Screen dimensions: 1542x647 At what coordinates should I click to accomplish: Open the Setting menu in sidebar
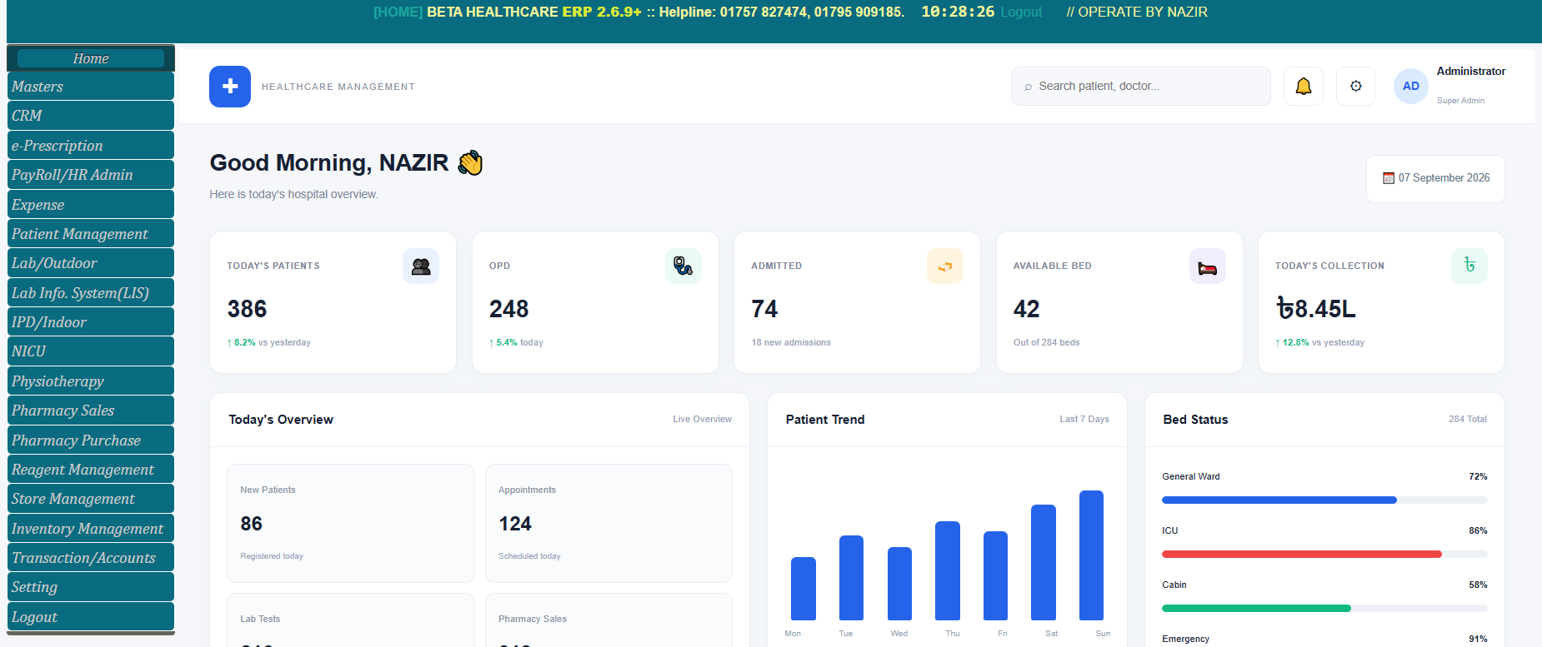pos(91,587)
